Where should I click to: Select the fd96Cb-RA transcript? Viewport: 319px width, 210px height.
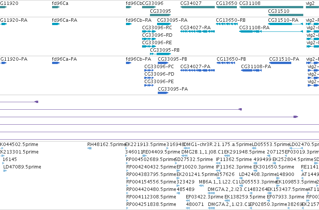(129, 24)
